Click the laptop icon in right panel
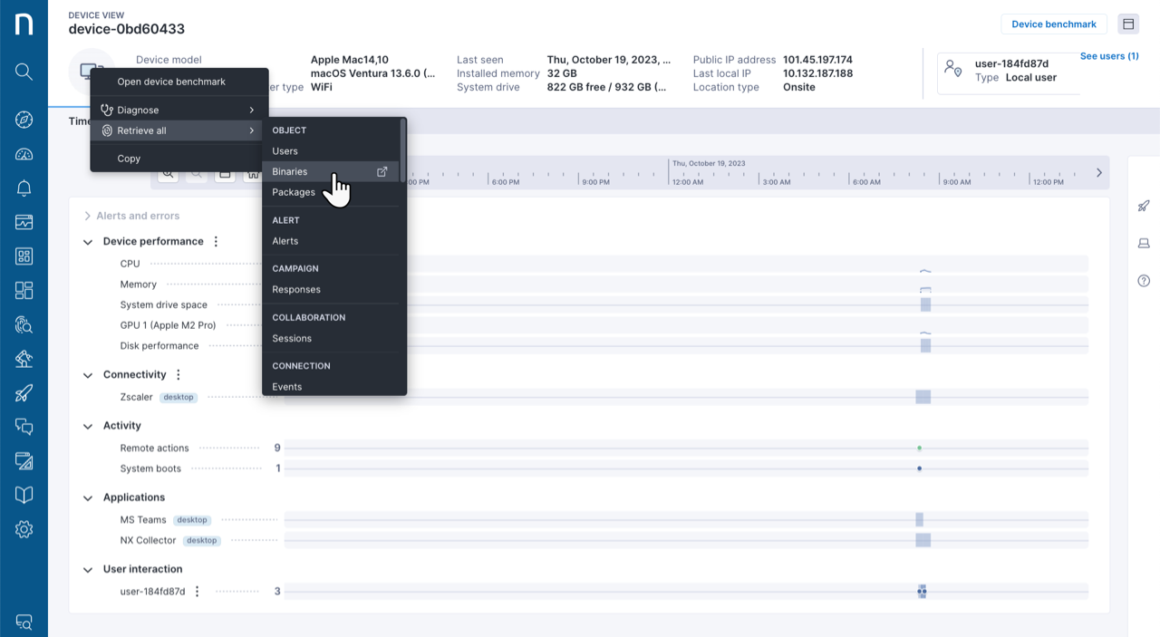The height and width of the screenshot is (637, 1160). (1144, 243)
